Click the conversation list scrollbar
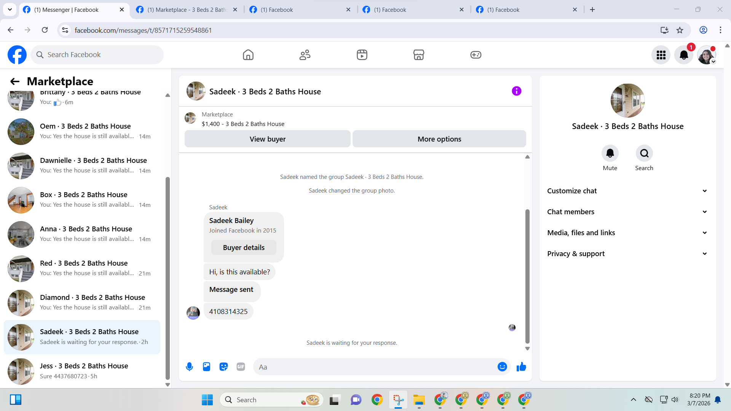The width and height of the screenshot is (731, 411). click(x=168, y=278)
